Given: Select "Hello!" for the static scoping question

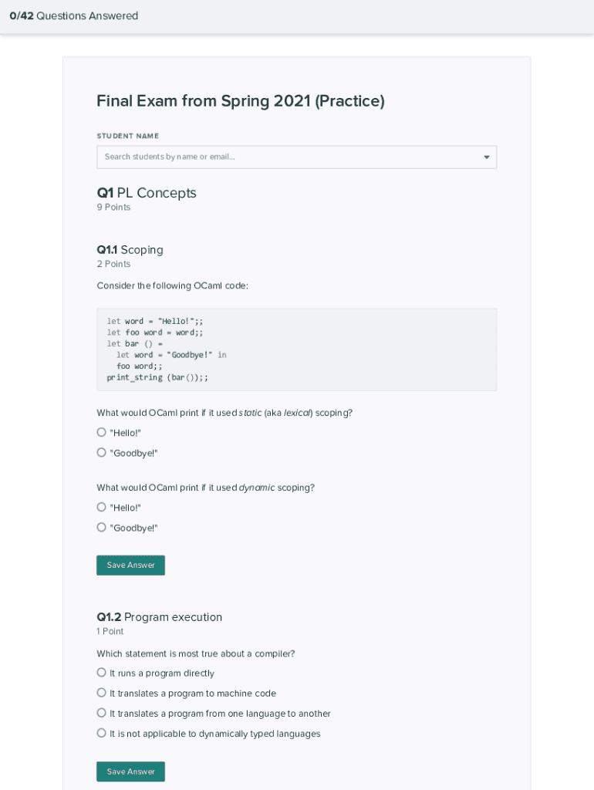Looking at the screenshot, I should [x=102, y=433].
